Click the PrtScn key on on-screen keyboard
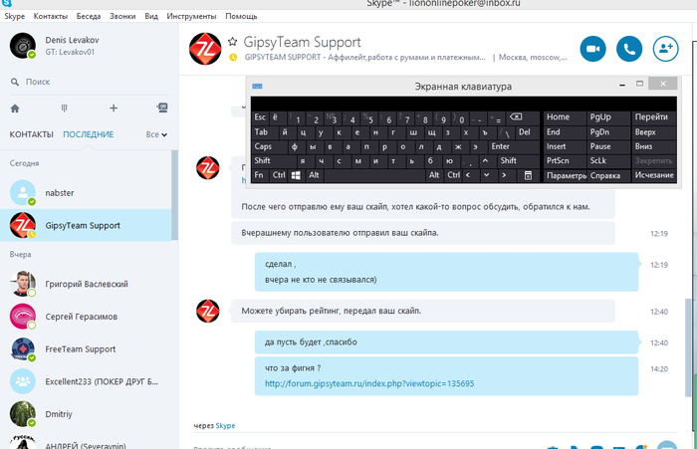 pyautogui.click(x=565, y=161)
